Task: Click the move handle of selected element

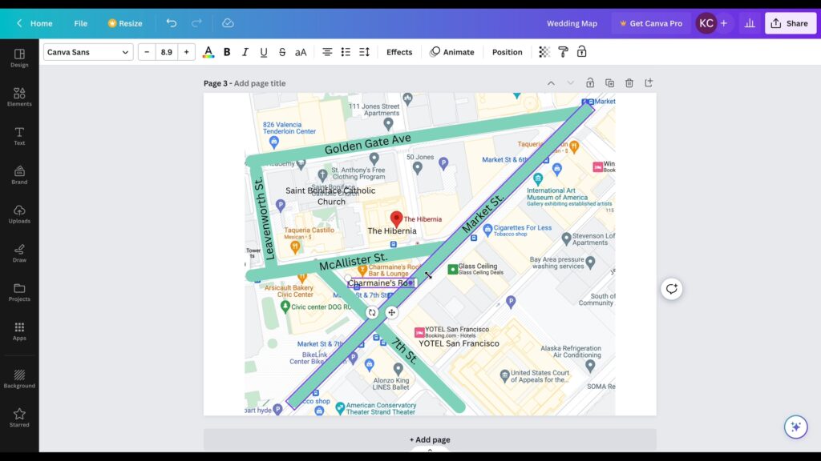Action: [391, 313]
